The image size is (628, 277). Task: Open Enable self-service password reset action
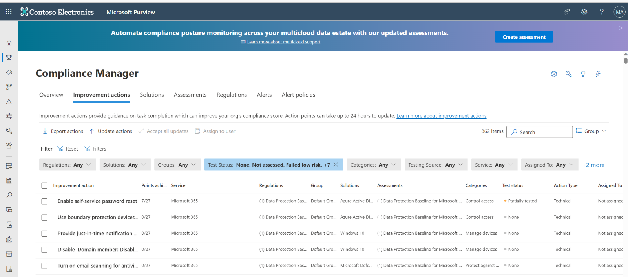tap(97, 201)
